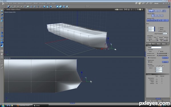Toggle the manipulator Hidden checkbox
This screenshot has width=171, height=107.
(148, 37)
